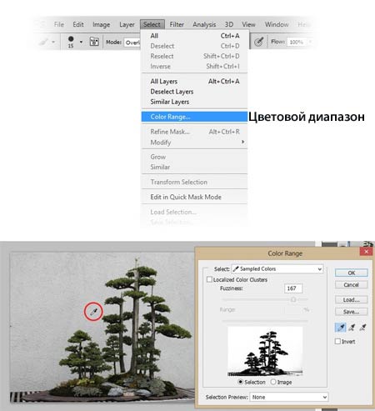Toggle the Invert checkbox
Screen dimensions: 375x411
337,341
